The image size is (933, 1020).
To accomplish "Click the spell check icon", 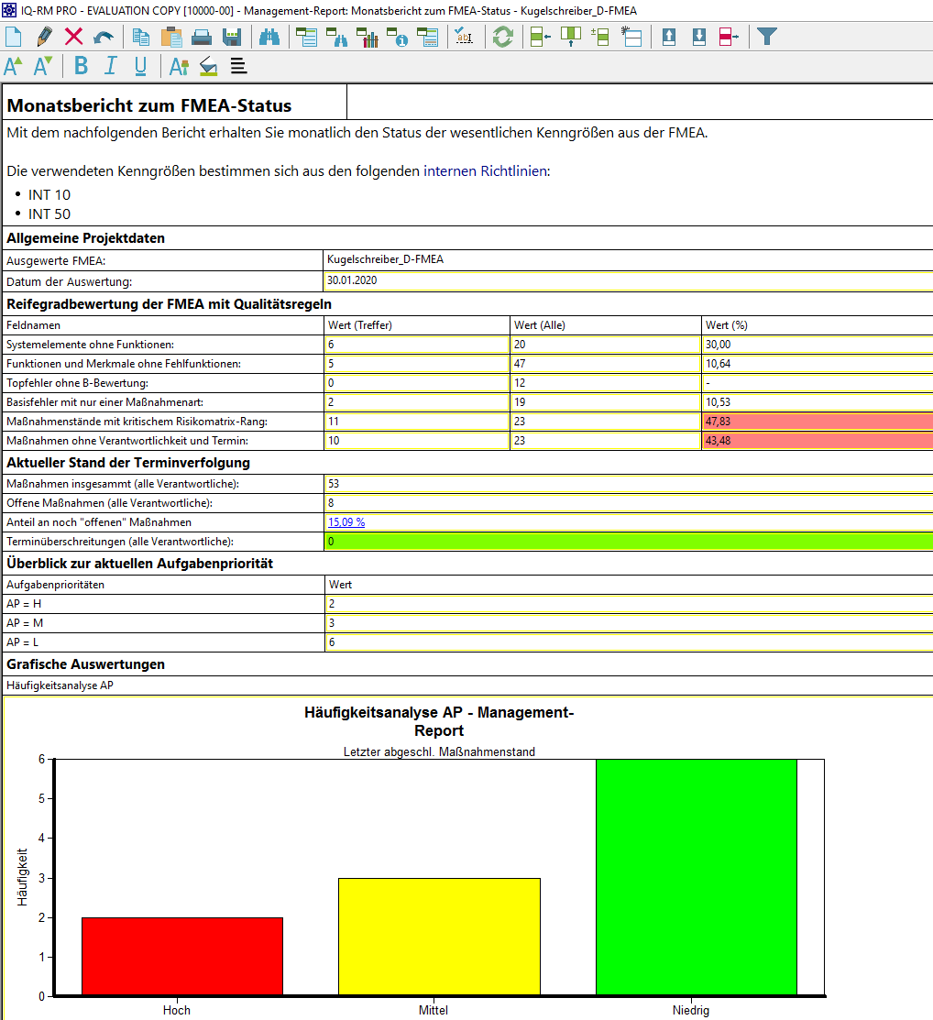I will 465,37.
